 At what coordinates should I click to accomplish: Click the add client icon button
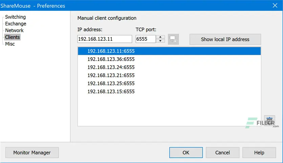(173, 39)
